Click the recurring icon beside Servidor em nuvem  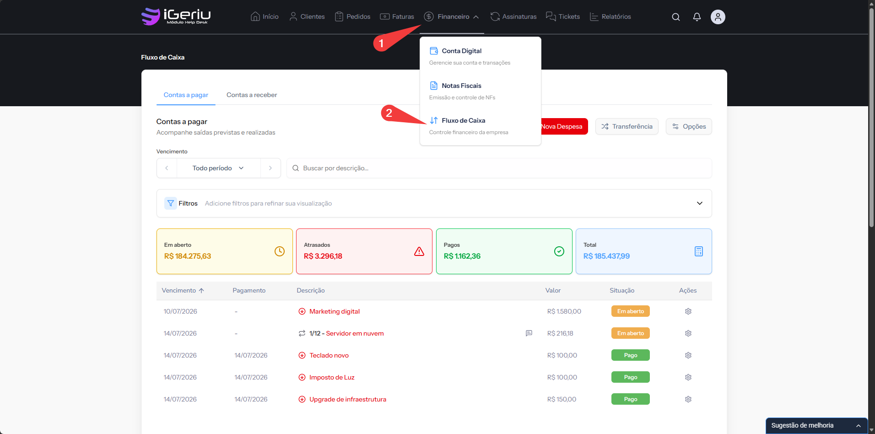[x=302, y=333]
